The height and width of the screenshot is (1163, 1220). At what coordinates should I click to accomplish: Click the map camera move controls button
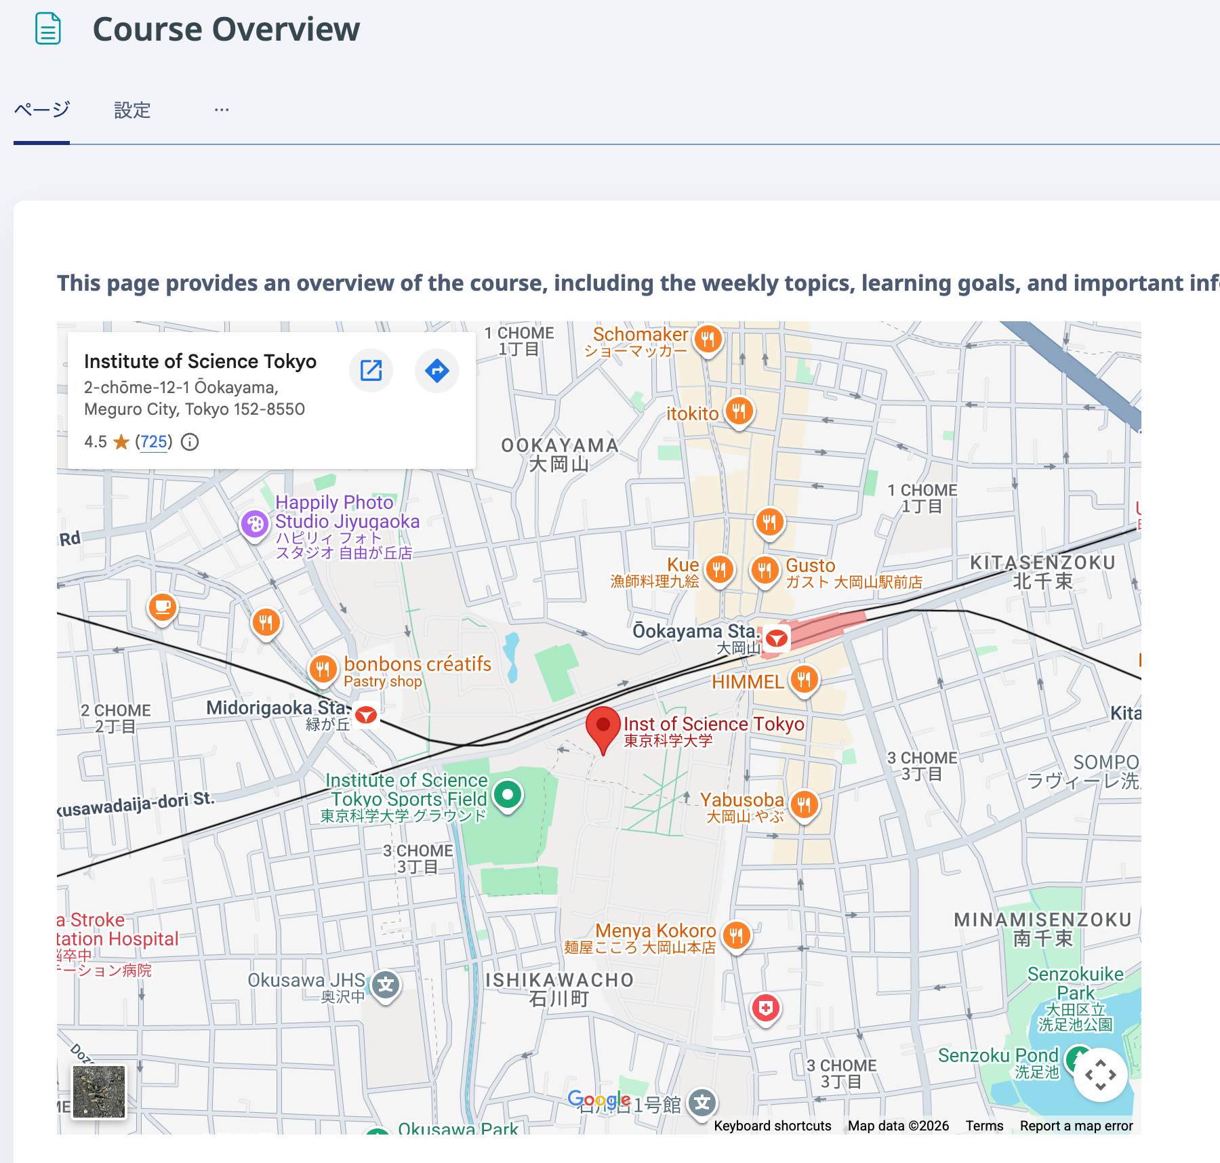[1100, 1074]
